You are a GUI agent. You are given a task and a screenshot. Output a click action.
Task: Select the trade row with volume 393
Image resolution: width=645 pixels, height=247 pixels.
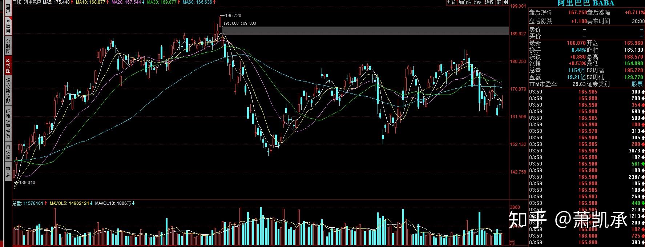point(587,242)
